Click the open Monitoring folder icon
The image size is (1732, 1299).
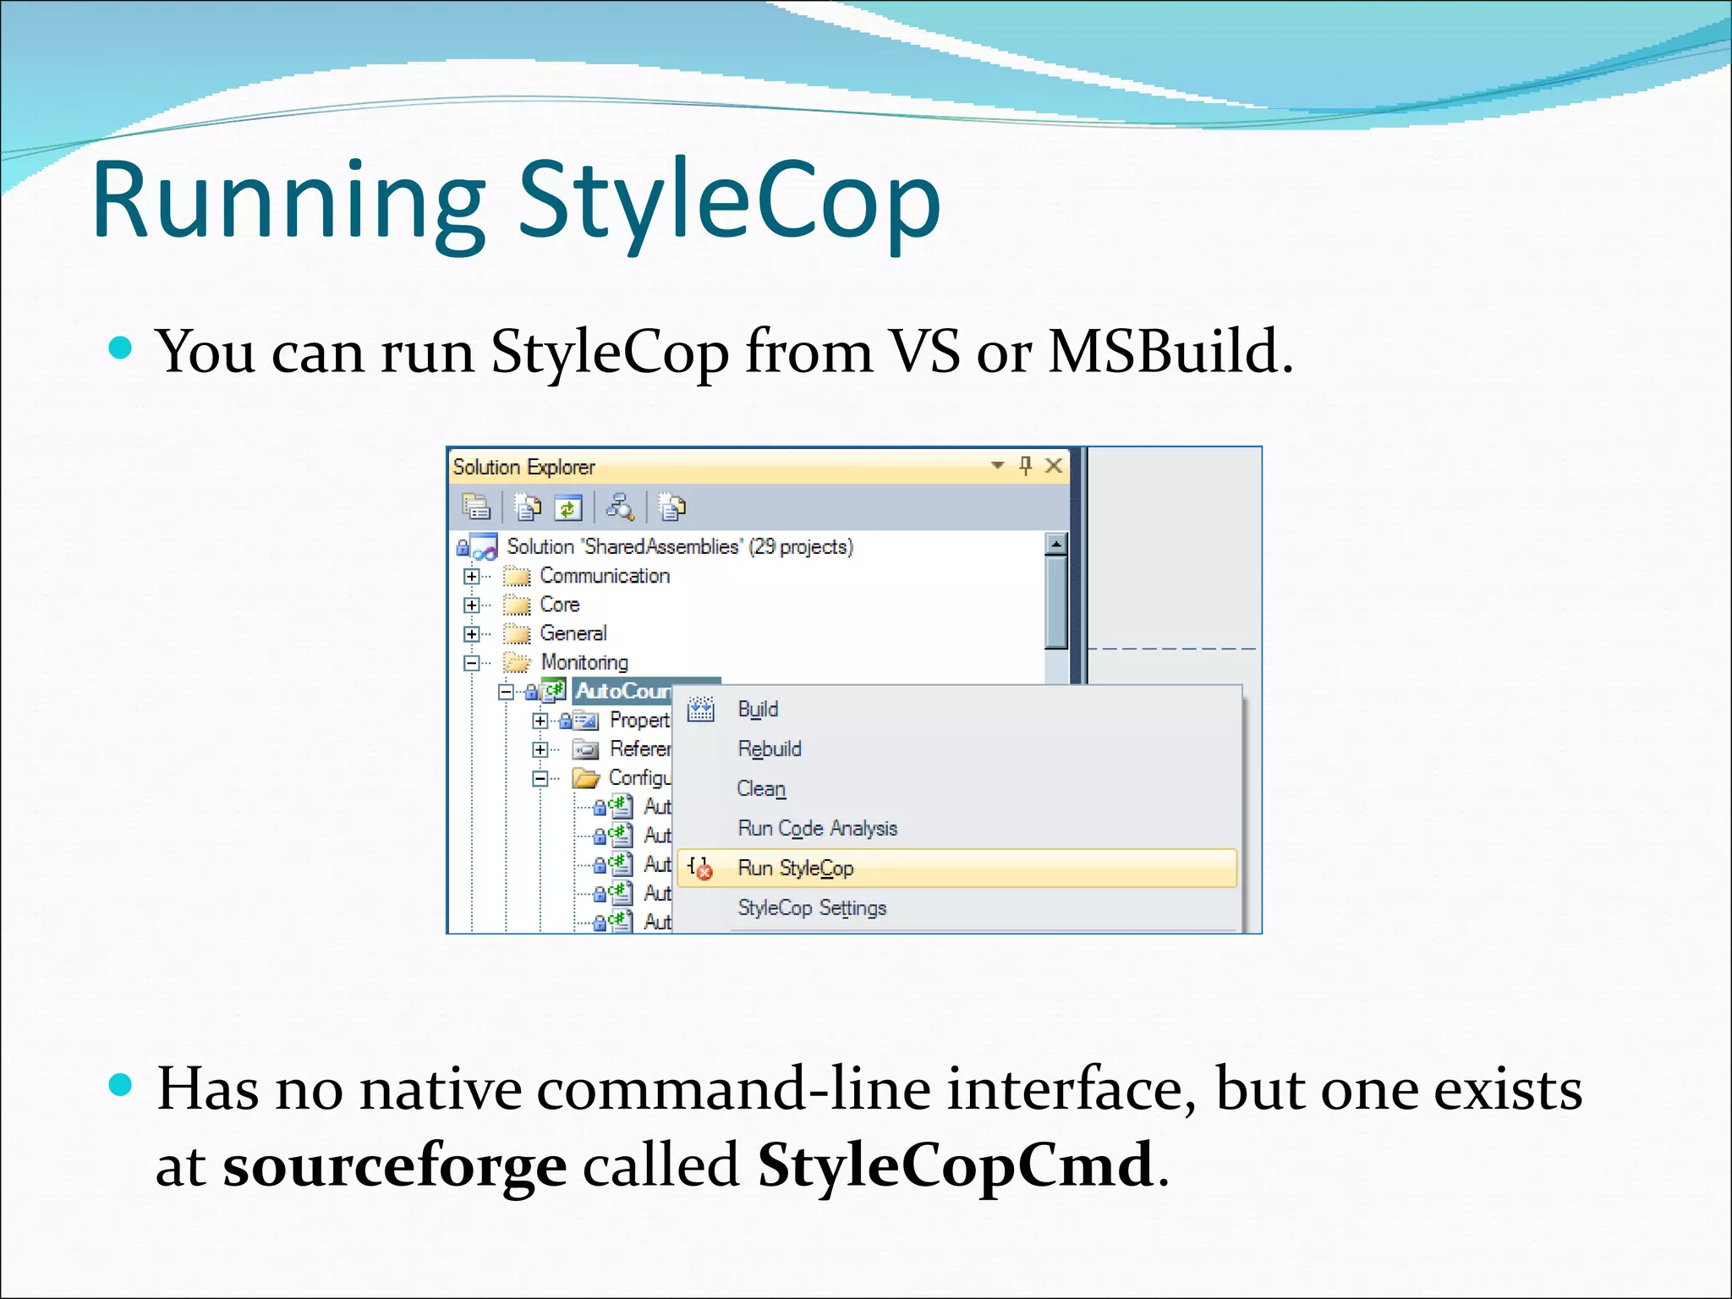[517, 662]
